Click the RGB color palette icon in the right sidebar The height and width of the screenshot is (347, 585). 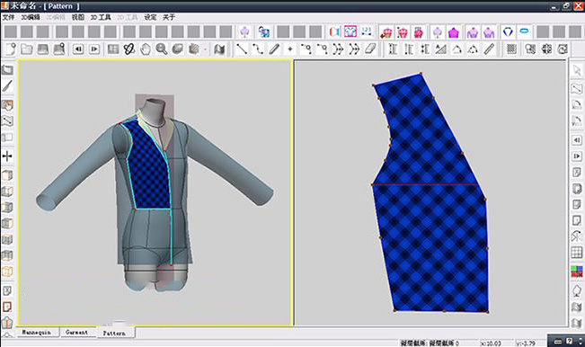tap(577, 271)
